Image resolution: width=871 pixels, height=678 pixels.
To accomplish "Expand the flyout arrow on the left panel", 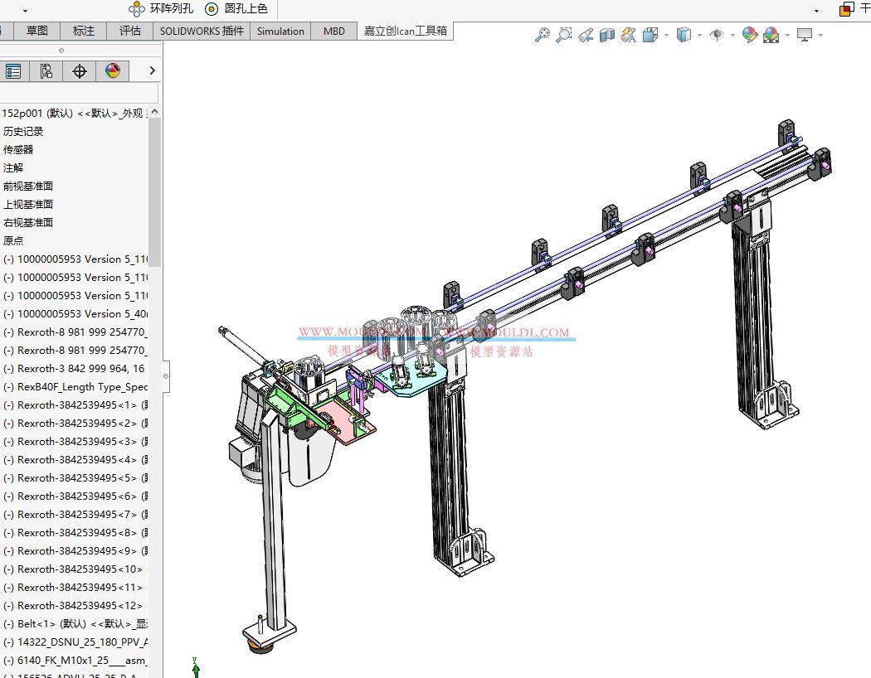I will coord(150,70).
